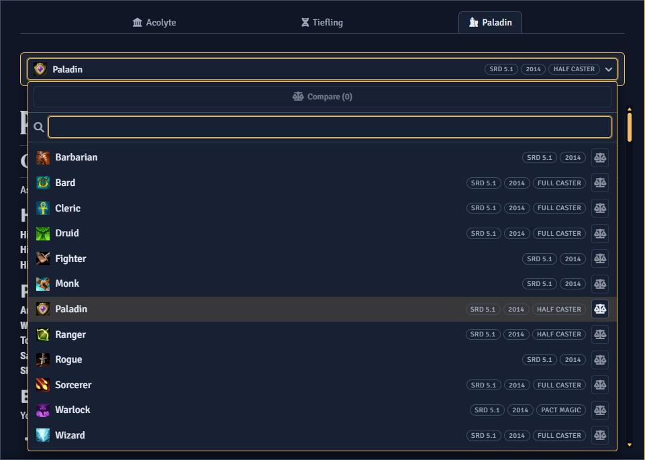This screenshot has width=645, height=460.
Task: Click the search magnifier icon
Action: pos(39,127)
